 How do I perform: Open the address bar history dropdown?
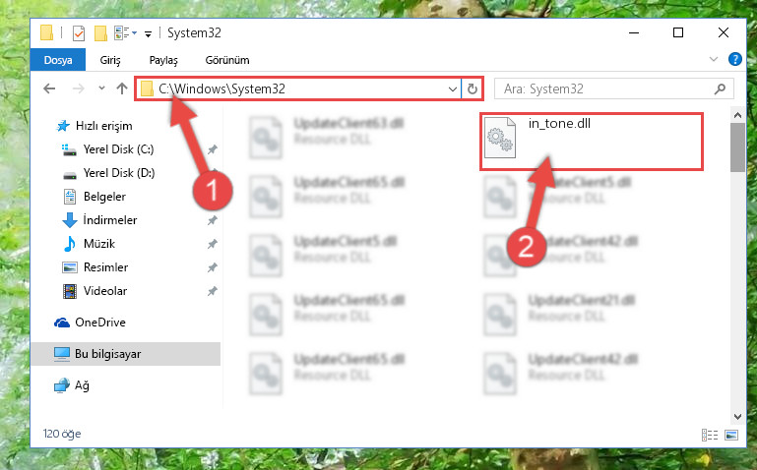453,88
